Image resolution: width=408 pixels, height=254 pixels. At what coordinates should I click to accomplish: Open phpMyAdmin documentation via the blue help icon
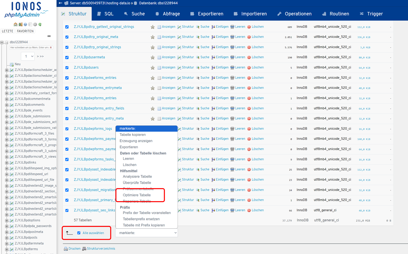pos(25,24)
